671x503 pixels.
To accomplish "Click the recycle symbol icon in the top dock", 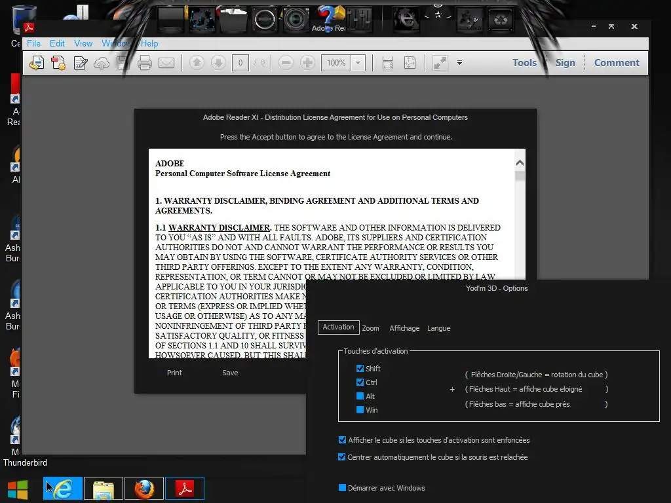I will tap(501, 19).
